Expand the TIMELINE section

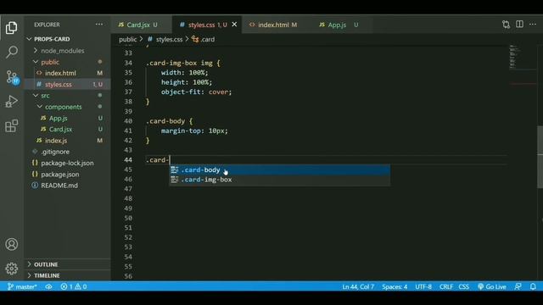(x=68, y=275)
